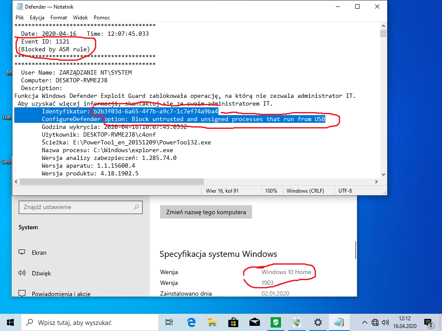Viewport: 442px width, 331px height.
Task: Open the Widok menu in Notepad
Action: coord(80,17)
